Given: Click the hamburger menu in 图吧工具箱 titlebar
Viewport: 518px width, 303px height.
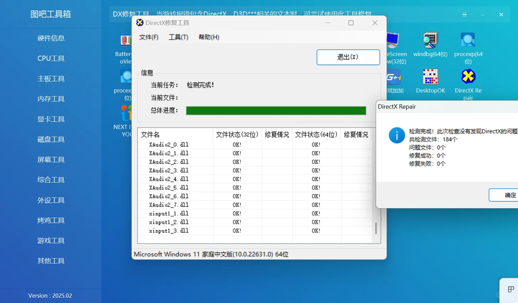Looking at the screenshot, I should [x=465, y=15].
